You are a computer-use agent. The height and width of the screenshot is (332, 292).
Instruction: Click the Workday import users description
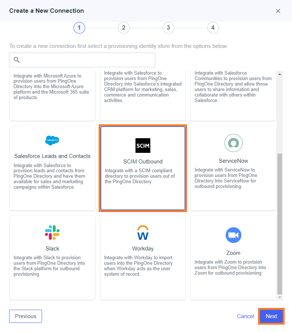click(139, 266)
